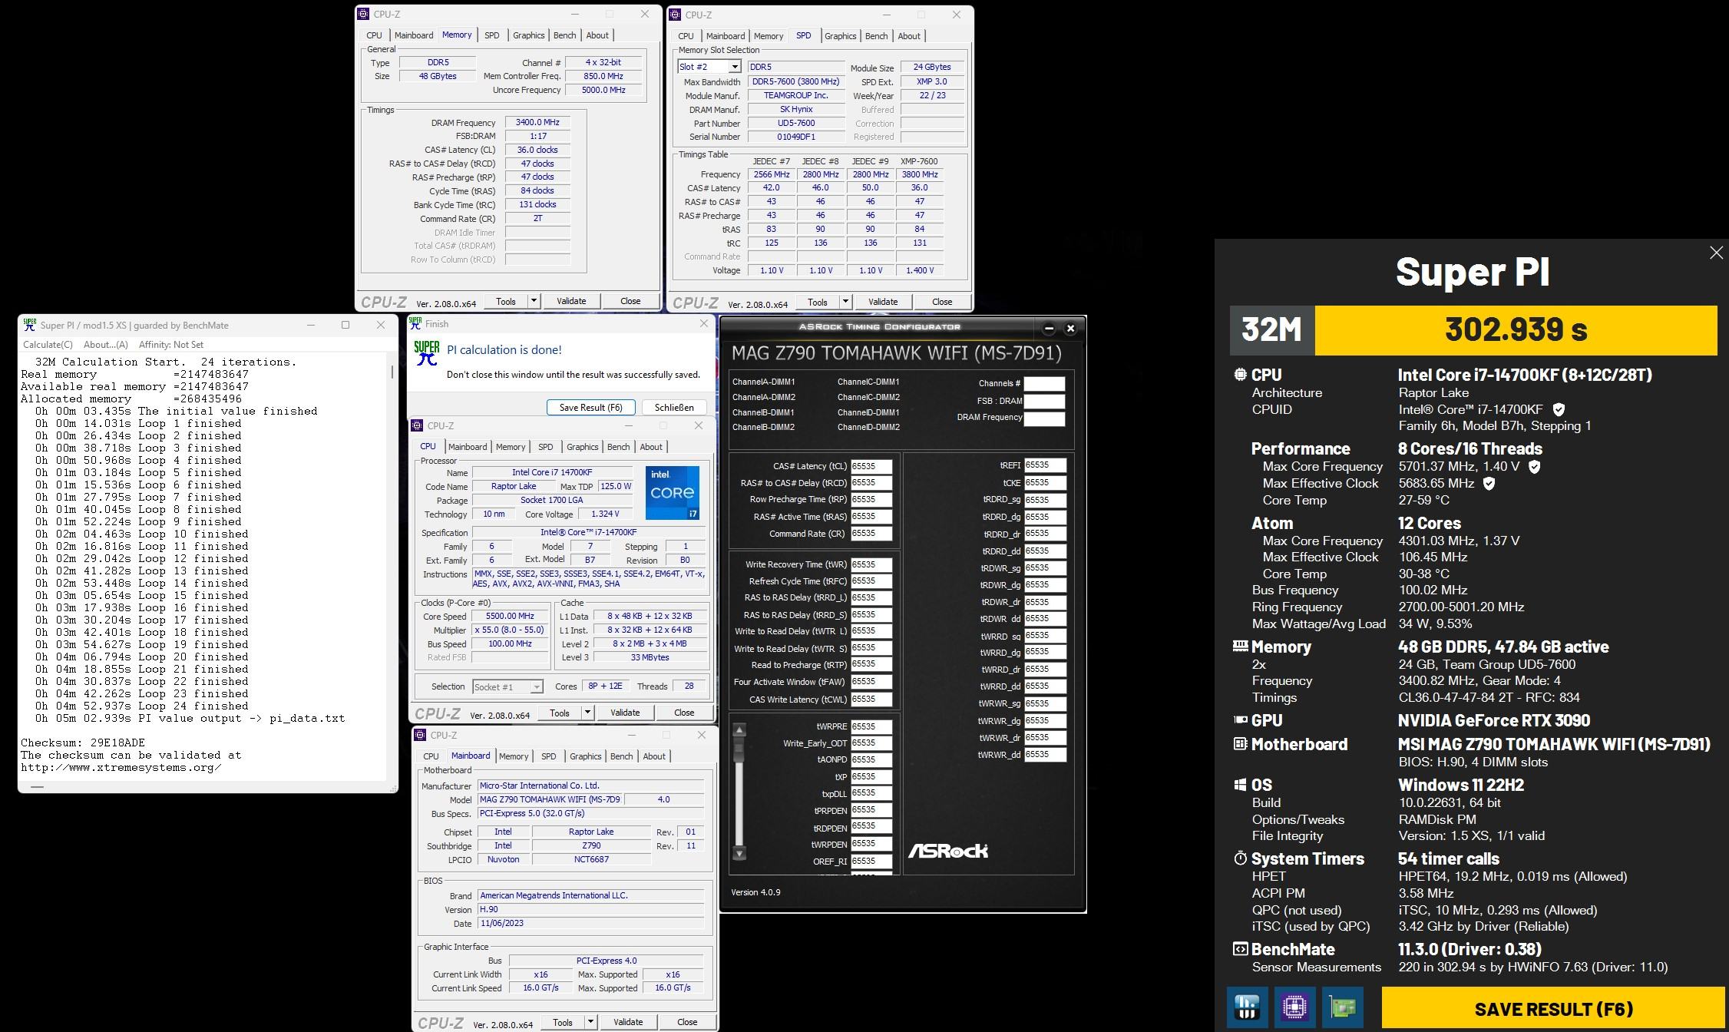This screenshot has width=1729, height=1032.
Task: Click the DRAM Frequency field in ASRock
Action: [1044, 418]
